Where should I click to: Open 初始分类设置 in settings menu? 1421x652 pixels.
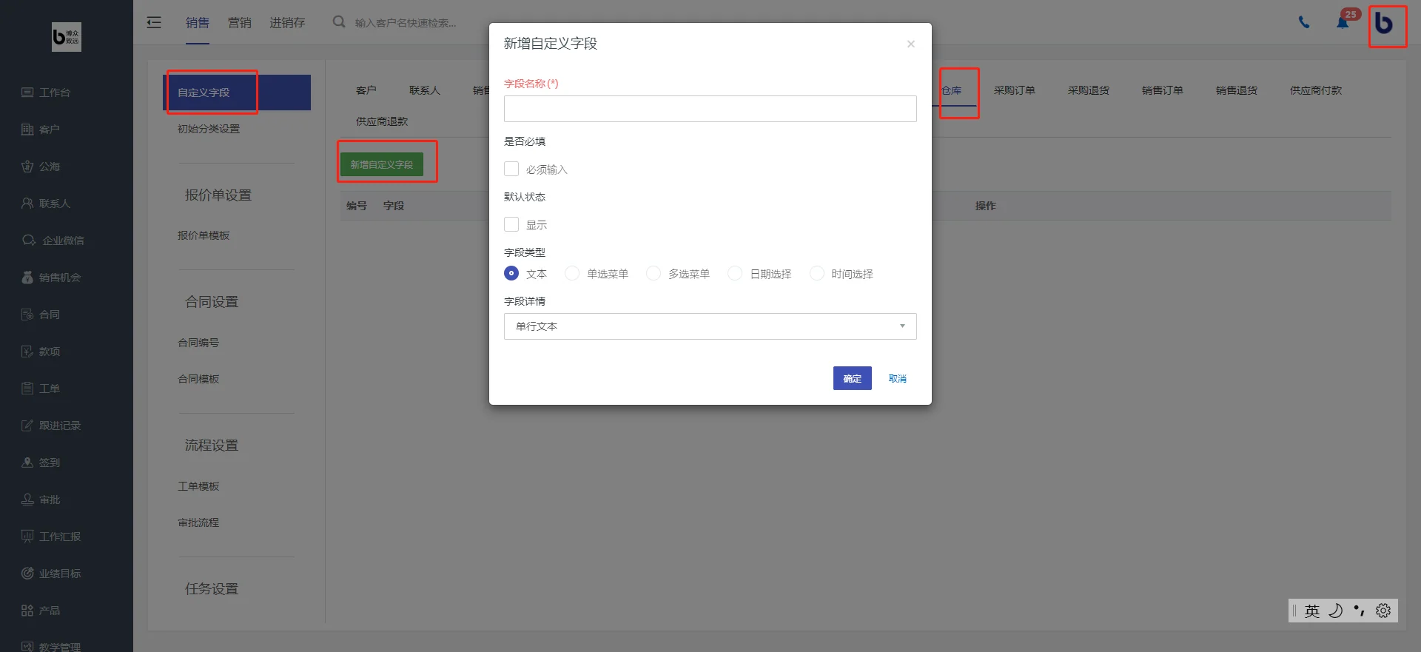pyautogui.click(x=209, y=129)
